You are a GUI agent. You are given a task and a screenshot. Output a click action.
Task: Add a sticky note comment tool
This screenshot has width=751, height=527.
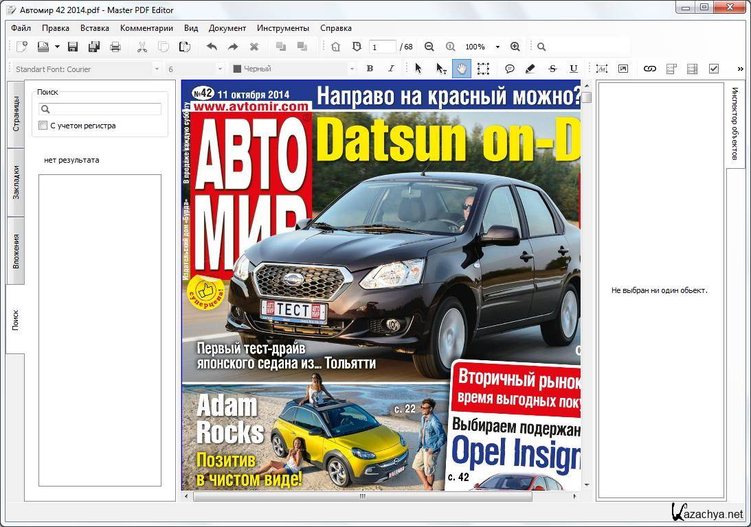(510, 69)
